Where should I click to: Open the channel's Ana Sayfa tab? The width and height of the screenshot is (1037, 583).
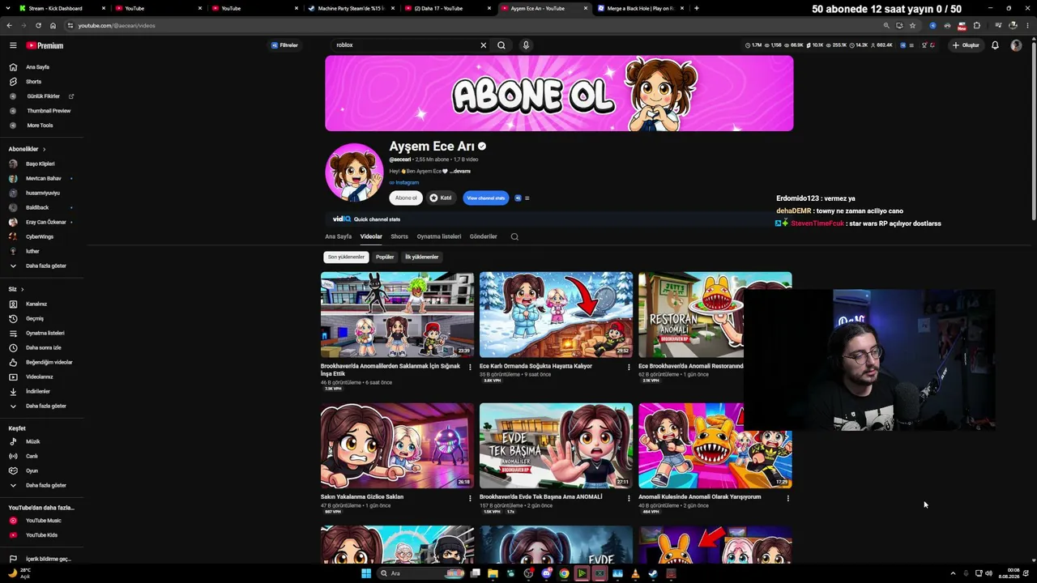point(339,236)
